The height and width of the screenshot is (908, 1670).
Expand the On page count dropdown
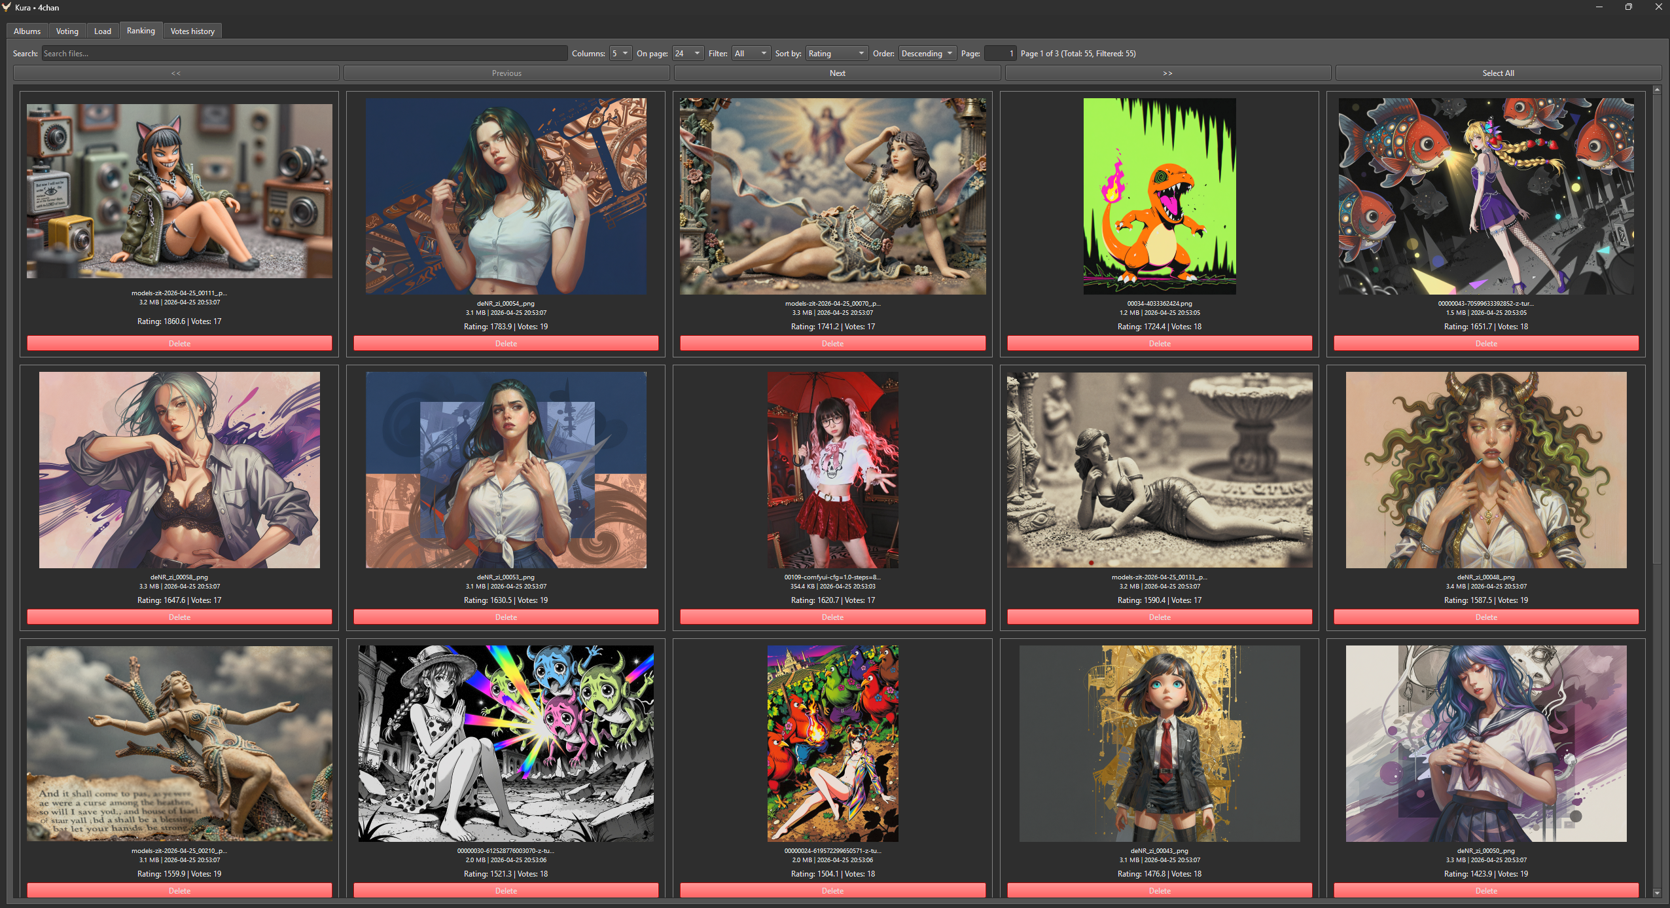[x=688, y=54]
